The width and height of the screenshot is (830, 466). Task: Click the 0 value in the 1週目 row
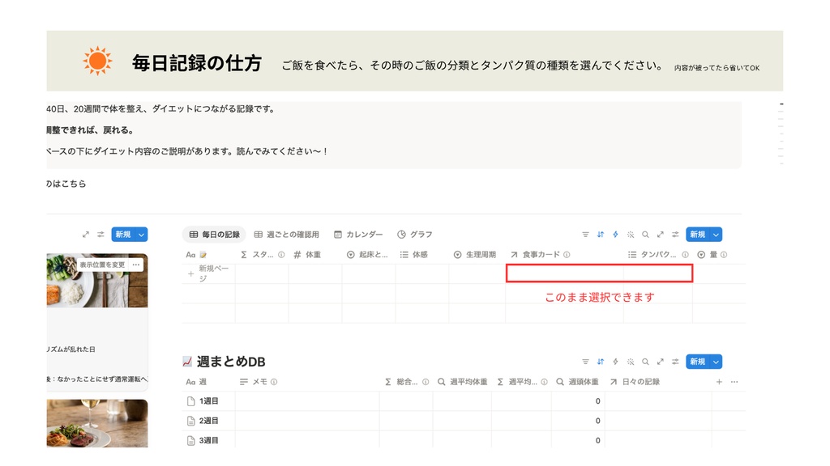[597, 401]
